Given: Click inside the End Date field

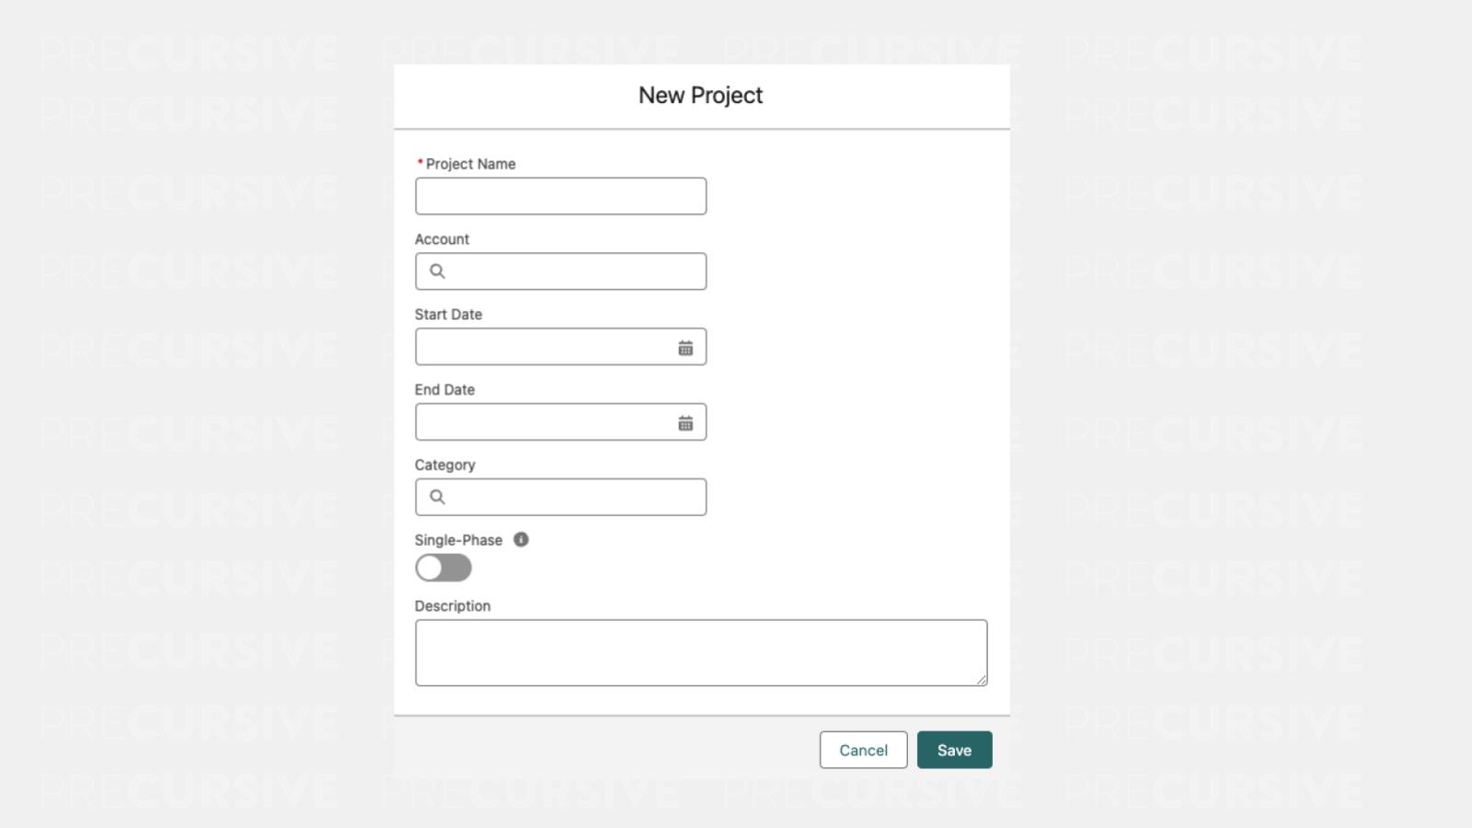Looking at the screenshot, I should tap(543, 422).
